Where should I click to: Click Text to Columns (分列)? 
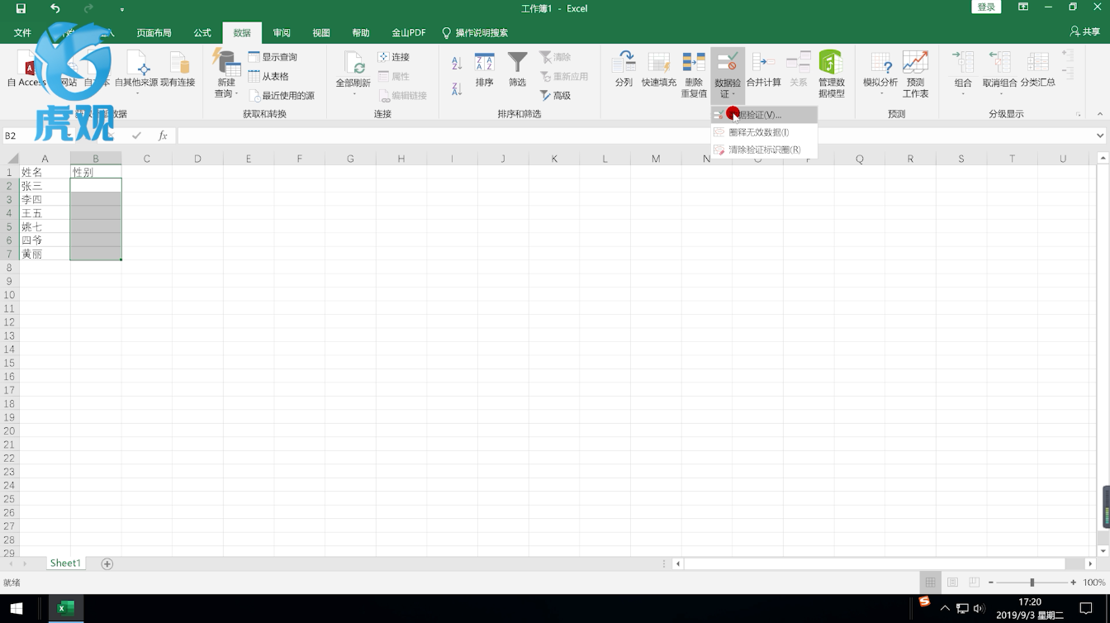[624, 70]
